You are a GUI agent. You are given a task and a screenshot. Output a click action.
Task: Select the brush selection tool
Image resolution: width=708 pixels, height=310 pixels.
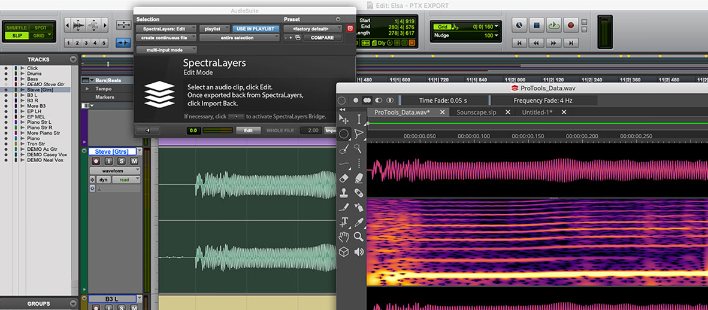[344, 148]
